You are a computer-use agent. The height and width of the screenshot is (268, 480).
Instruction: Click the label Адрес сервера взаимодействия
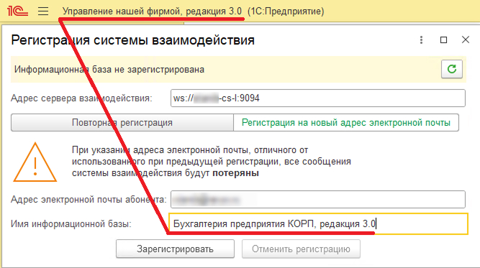coord(81,98)
